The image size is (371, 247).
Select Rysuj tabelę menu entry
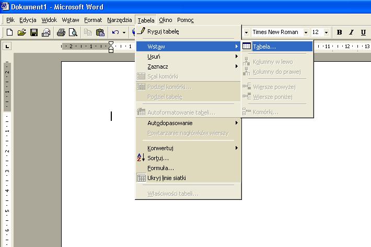tap(188, 31)
